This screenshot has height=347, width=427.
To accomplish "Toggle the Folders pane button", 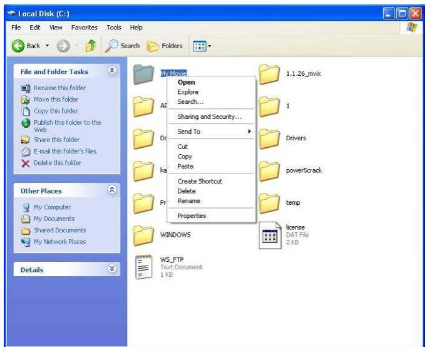I will click(x=165, y=46).
